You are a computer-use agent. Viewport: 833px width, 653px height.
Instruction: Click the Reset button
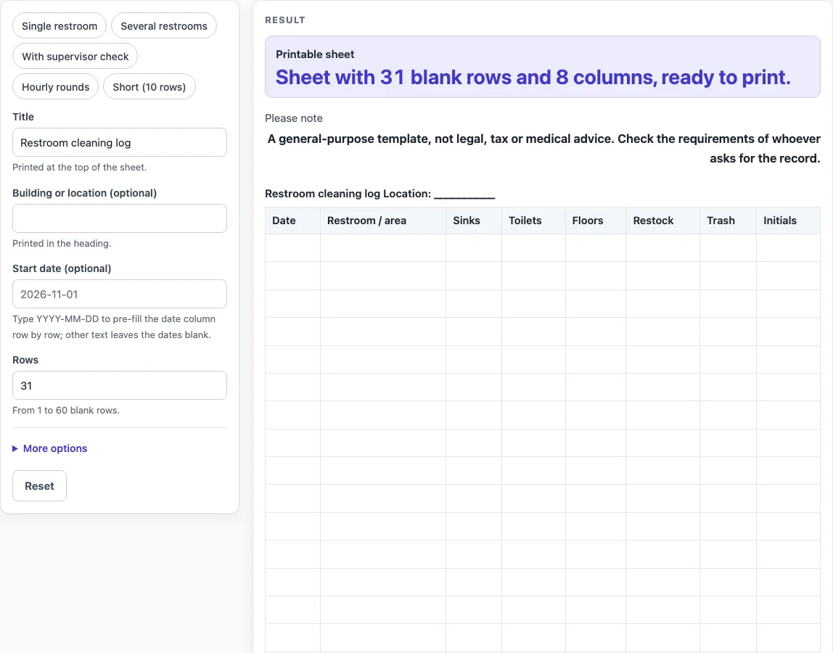pyautogui.click(x=39, y=485)
